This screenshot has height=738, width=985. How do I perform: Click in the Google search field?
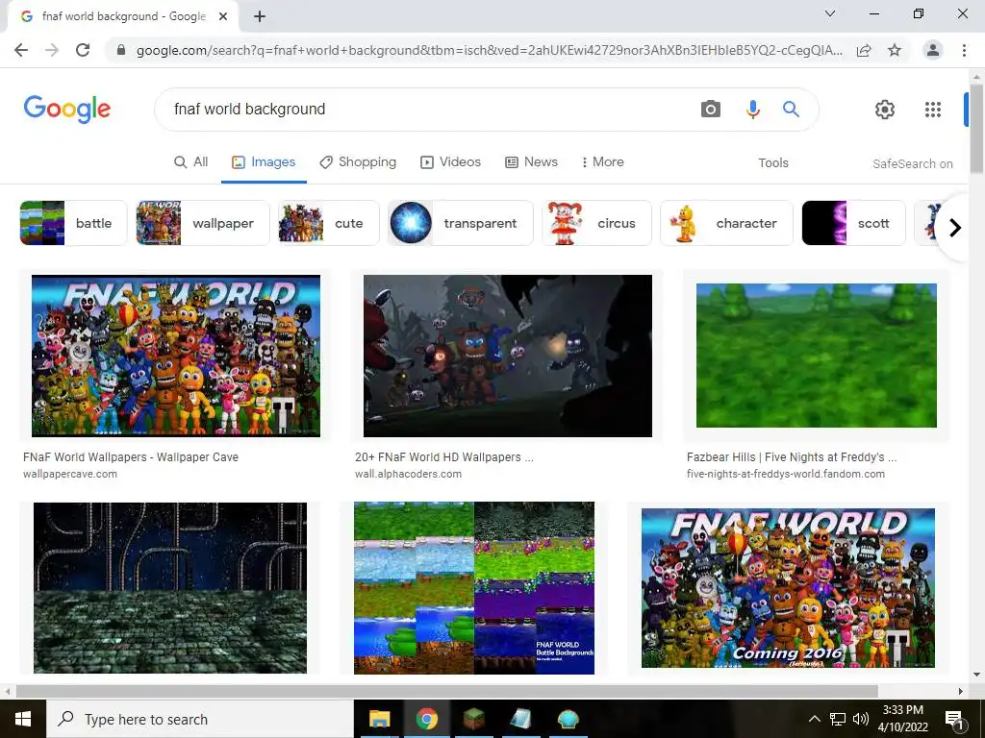(x=427, y=110)
